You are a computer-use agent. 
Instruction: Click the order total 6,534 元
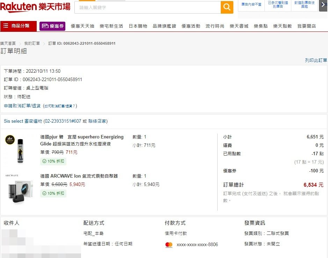coord(313,185)
